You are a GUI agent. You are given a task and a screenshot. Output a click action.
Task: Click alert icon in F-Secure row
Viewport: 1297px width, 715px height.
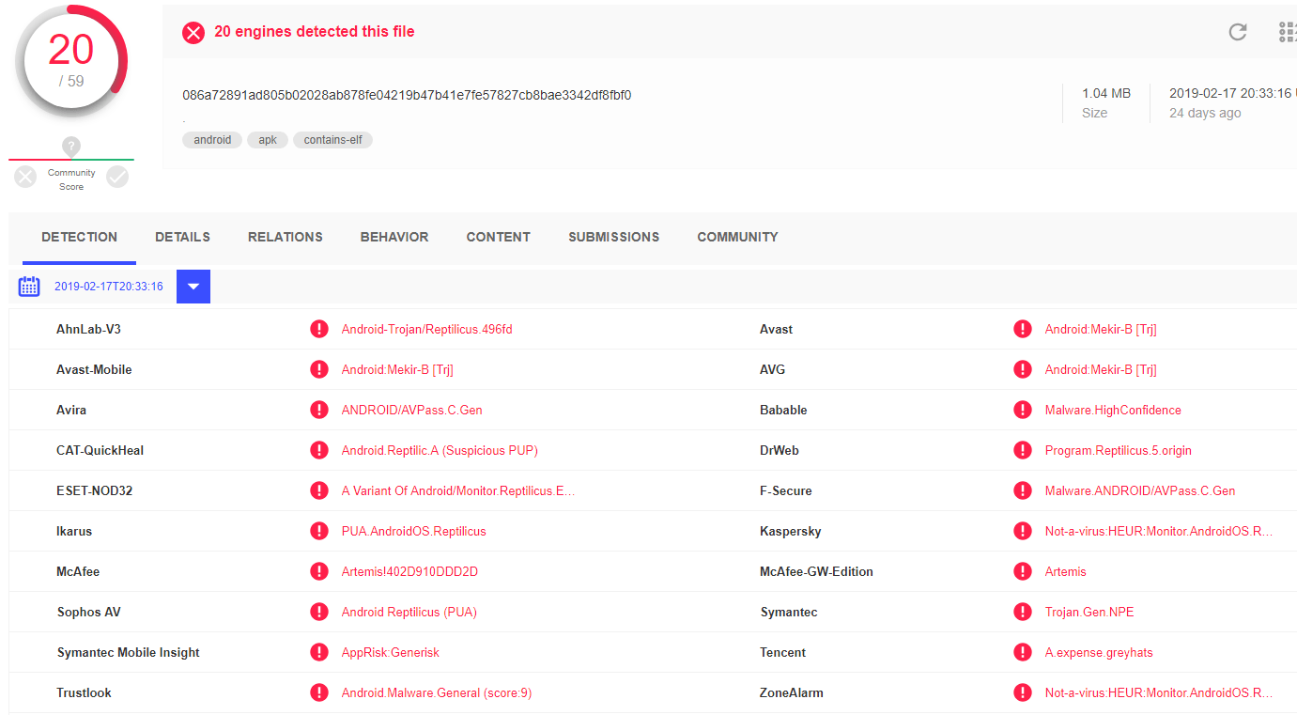pyautogui.click(x=1023, y=490)
